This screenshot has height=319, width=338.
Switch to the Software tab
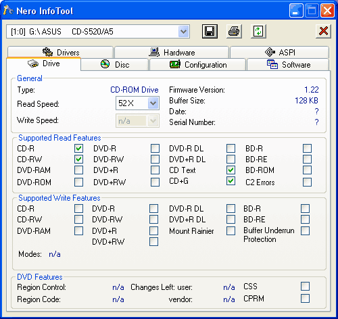(x=288, y=65)
